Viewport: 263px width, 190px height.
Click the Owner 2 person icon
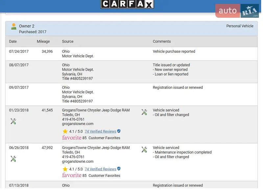pyautogui.click(x=13, y=27)
